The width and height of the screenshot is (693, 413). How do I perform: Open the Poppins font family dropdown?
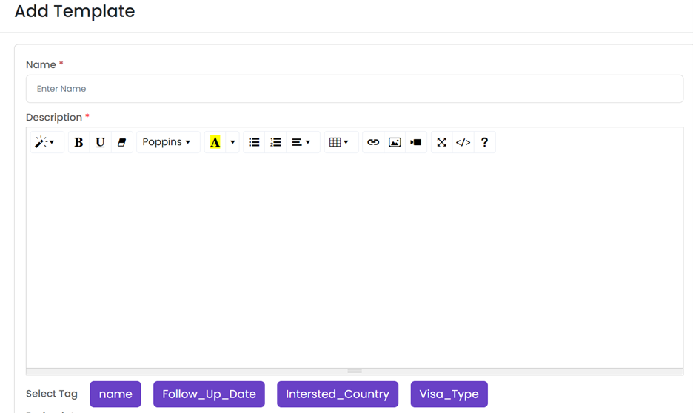pyautogui.click(x=168, y=142)
